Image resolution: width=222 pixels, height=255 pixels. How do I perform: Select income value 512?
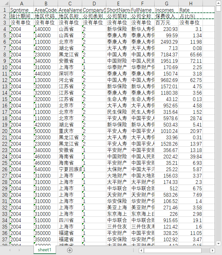pos(166,188)
